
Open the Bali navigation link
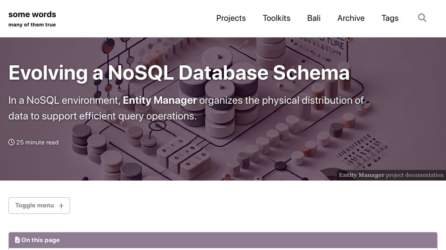tap(314, 18)
